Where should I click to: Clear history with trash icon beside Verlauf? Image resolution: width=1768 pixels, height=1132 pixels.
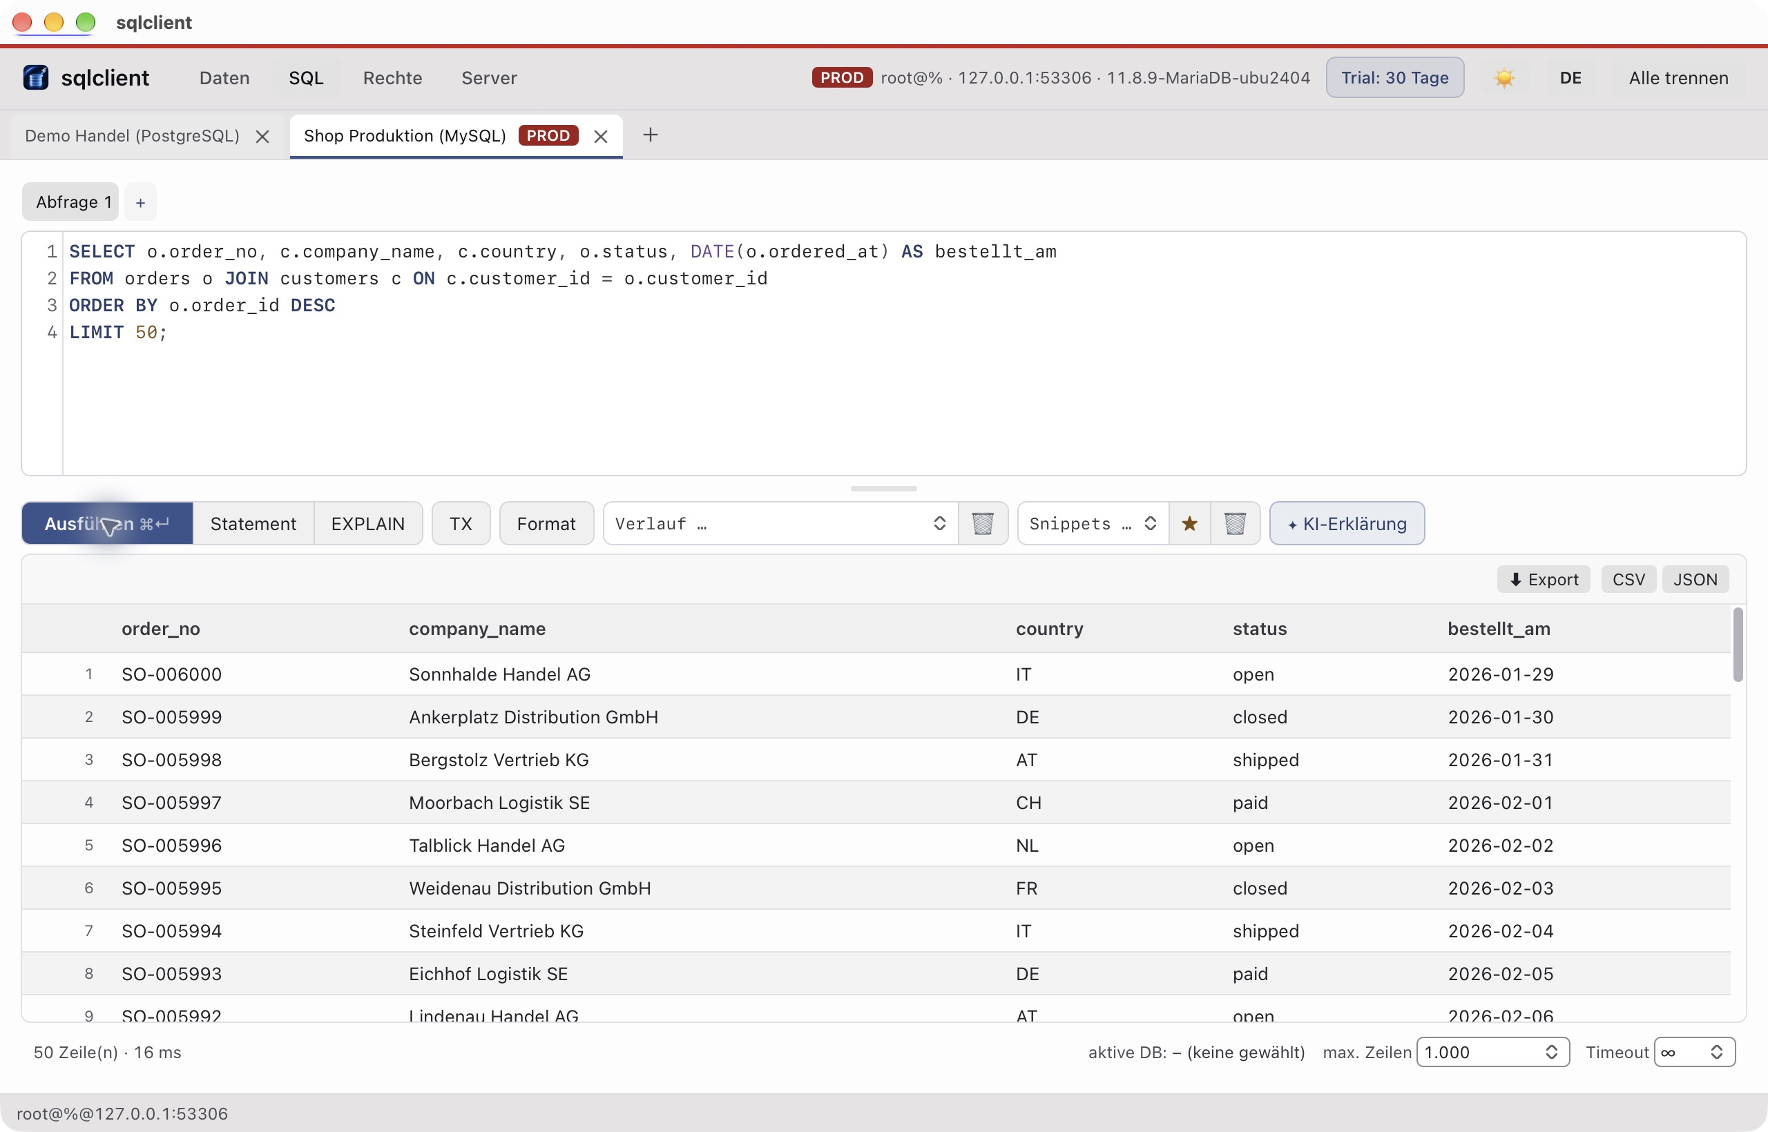tap(983, 523)
